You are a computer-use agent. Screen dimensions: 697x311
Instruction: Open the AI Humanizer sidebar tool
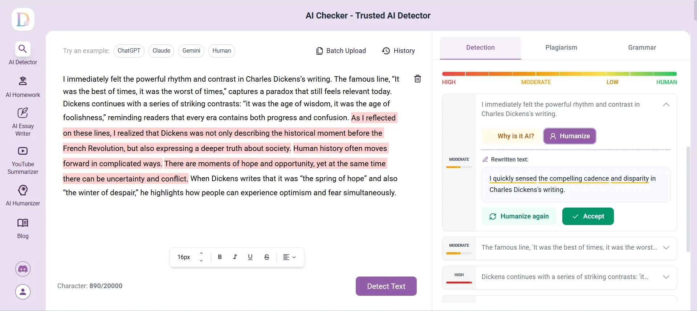tap(23, 195)
